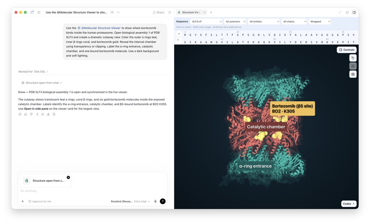Select residue K at position 63
The image size is (370, 224).
(327, 42)
